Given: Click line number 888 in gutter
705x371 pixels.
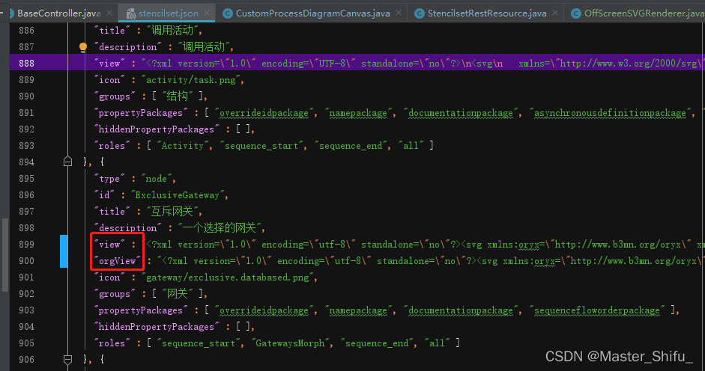Looking at the screenshot, I should pyautogui.click(x=26, y=64).
